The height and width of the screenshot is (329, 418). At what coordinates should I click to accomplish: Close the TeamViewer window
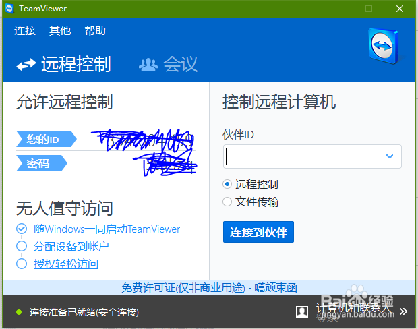(400, 9)
